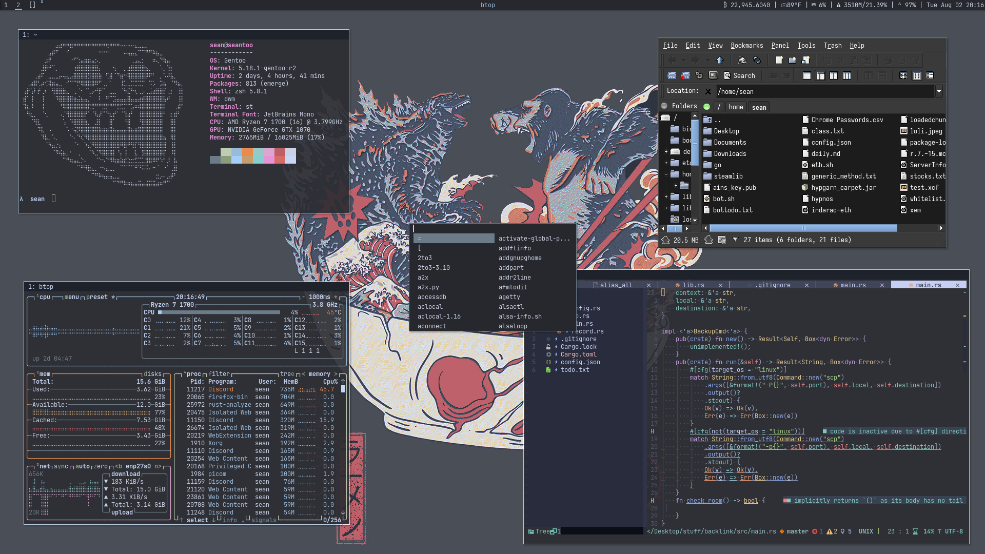Switch to tree and one panel layout
Image resolution: width=985 pixels, height=554 pixels.
[x=820, y=75]
